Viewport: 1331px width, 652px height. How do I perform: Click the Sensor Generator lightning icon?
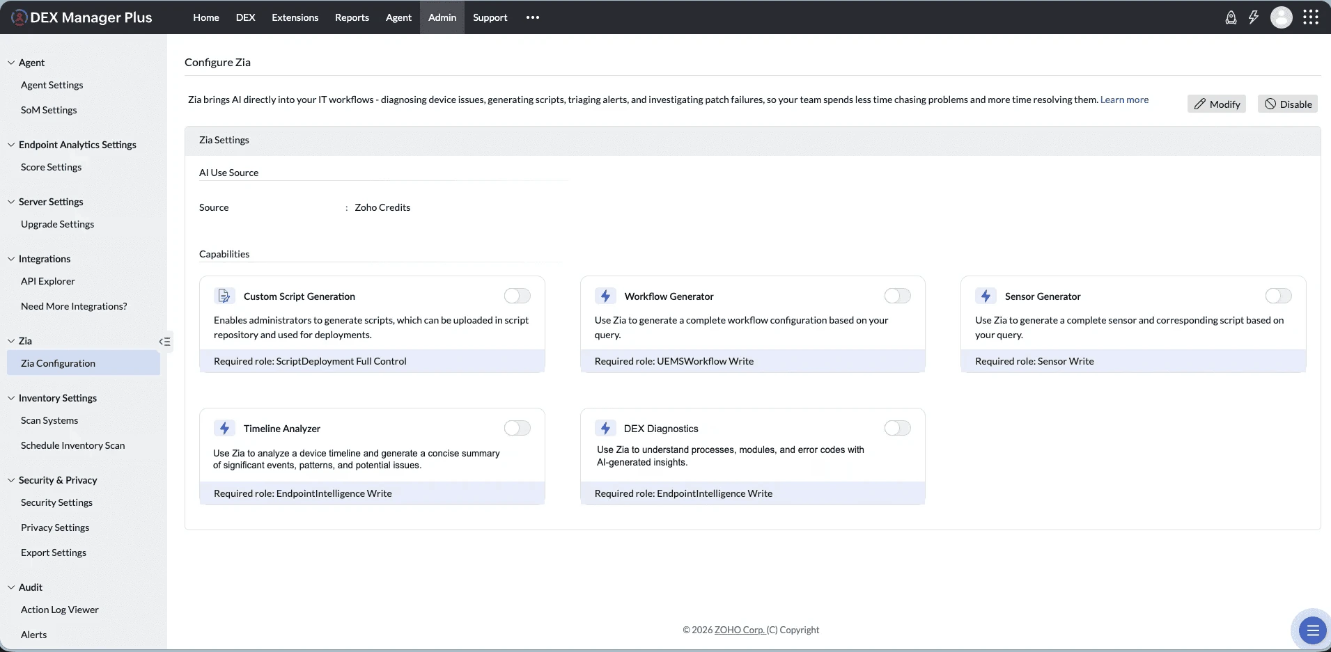tap(986, 296)
